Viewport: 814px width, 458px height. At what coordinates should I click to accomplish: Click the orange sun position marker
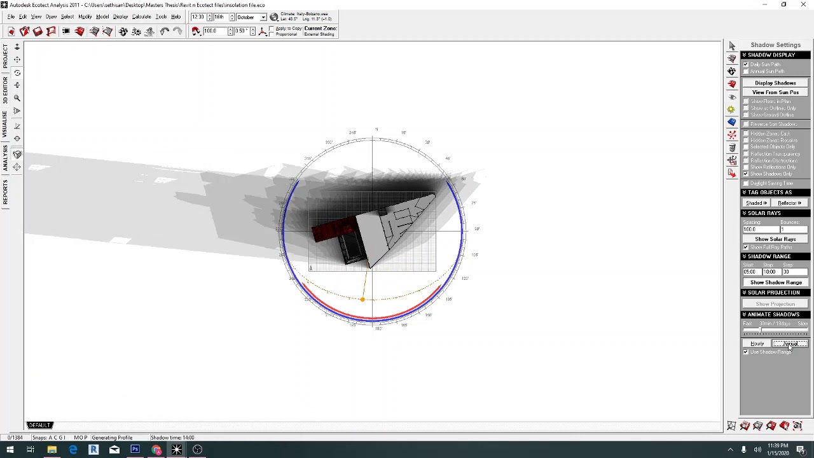point(362,299)
